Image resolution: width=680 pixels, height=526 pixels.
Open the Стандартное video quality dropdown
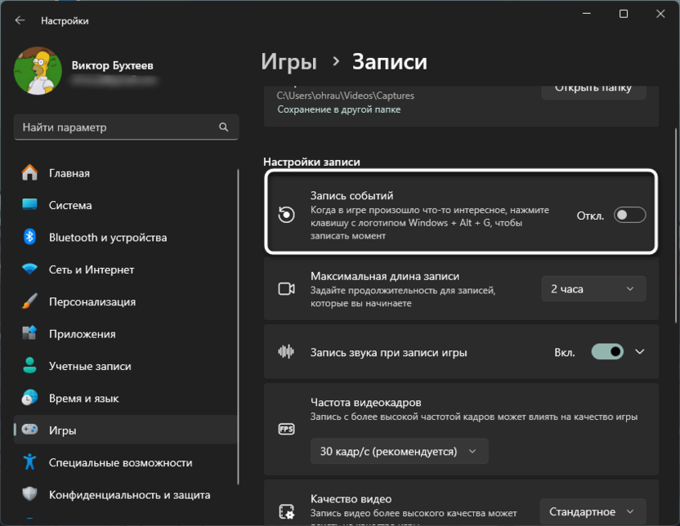click(x=593, y=511)
